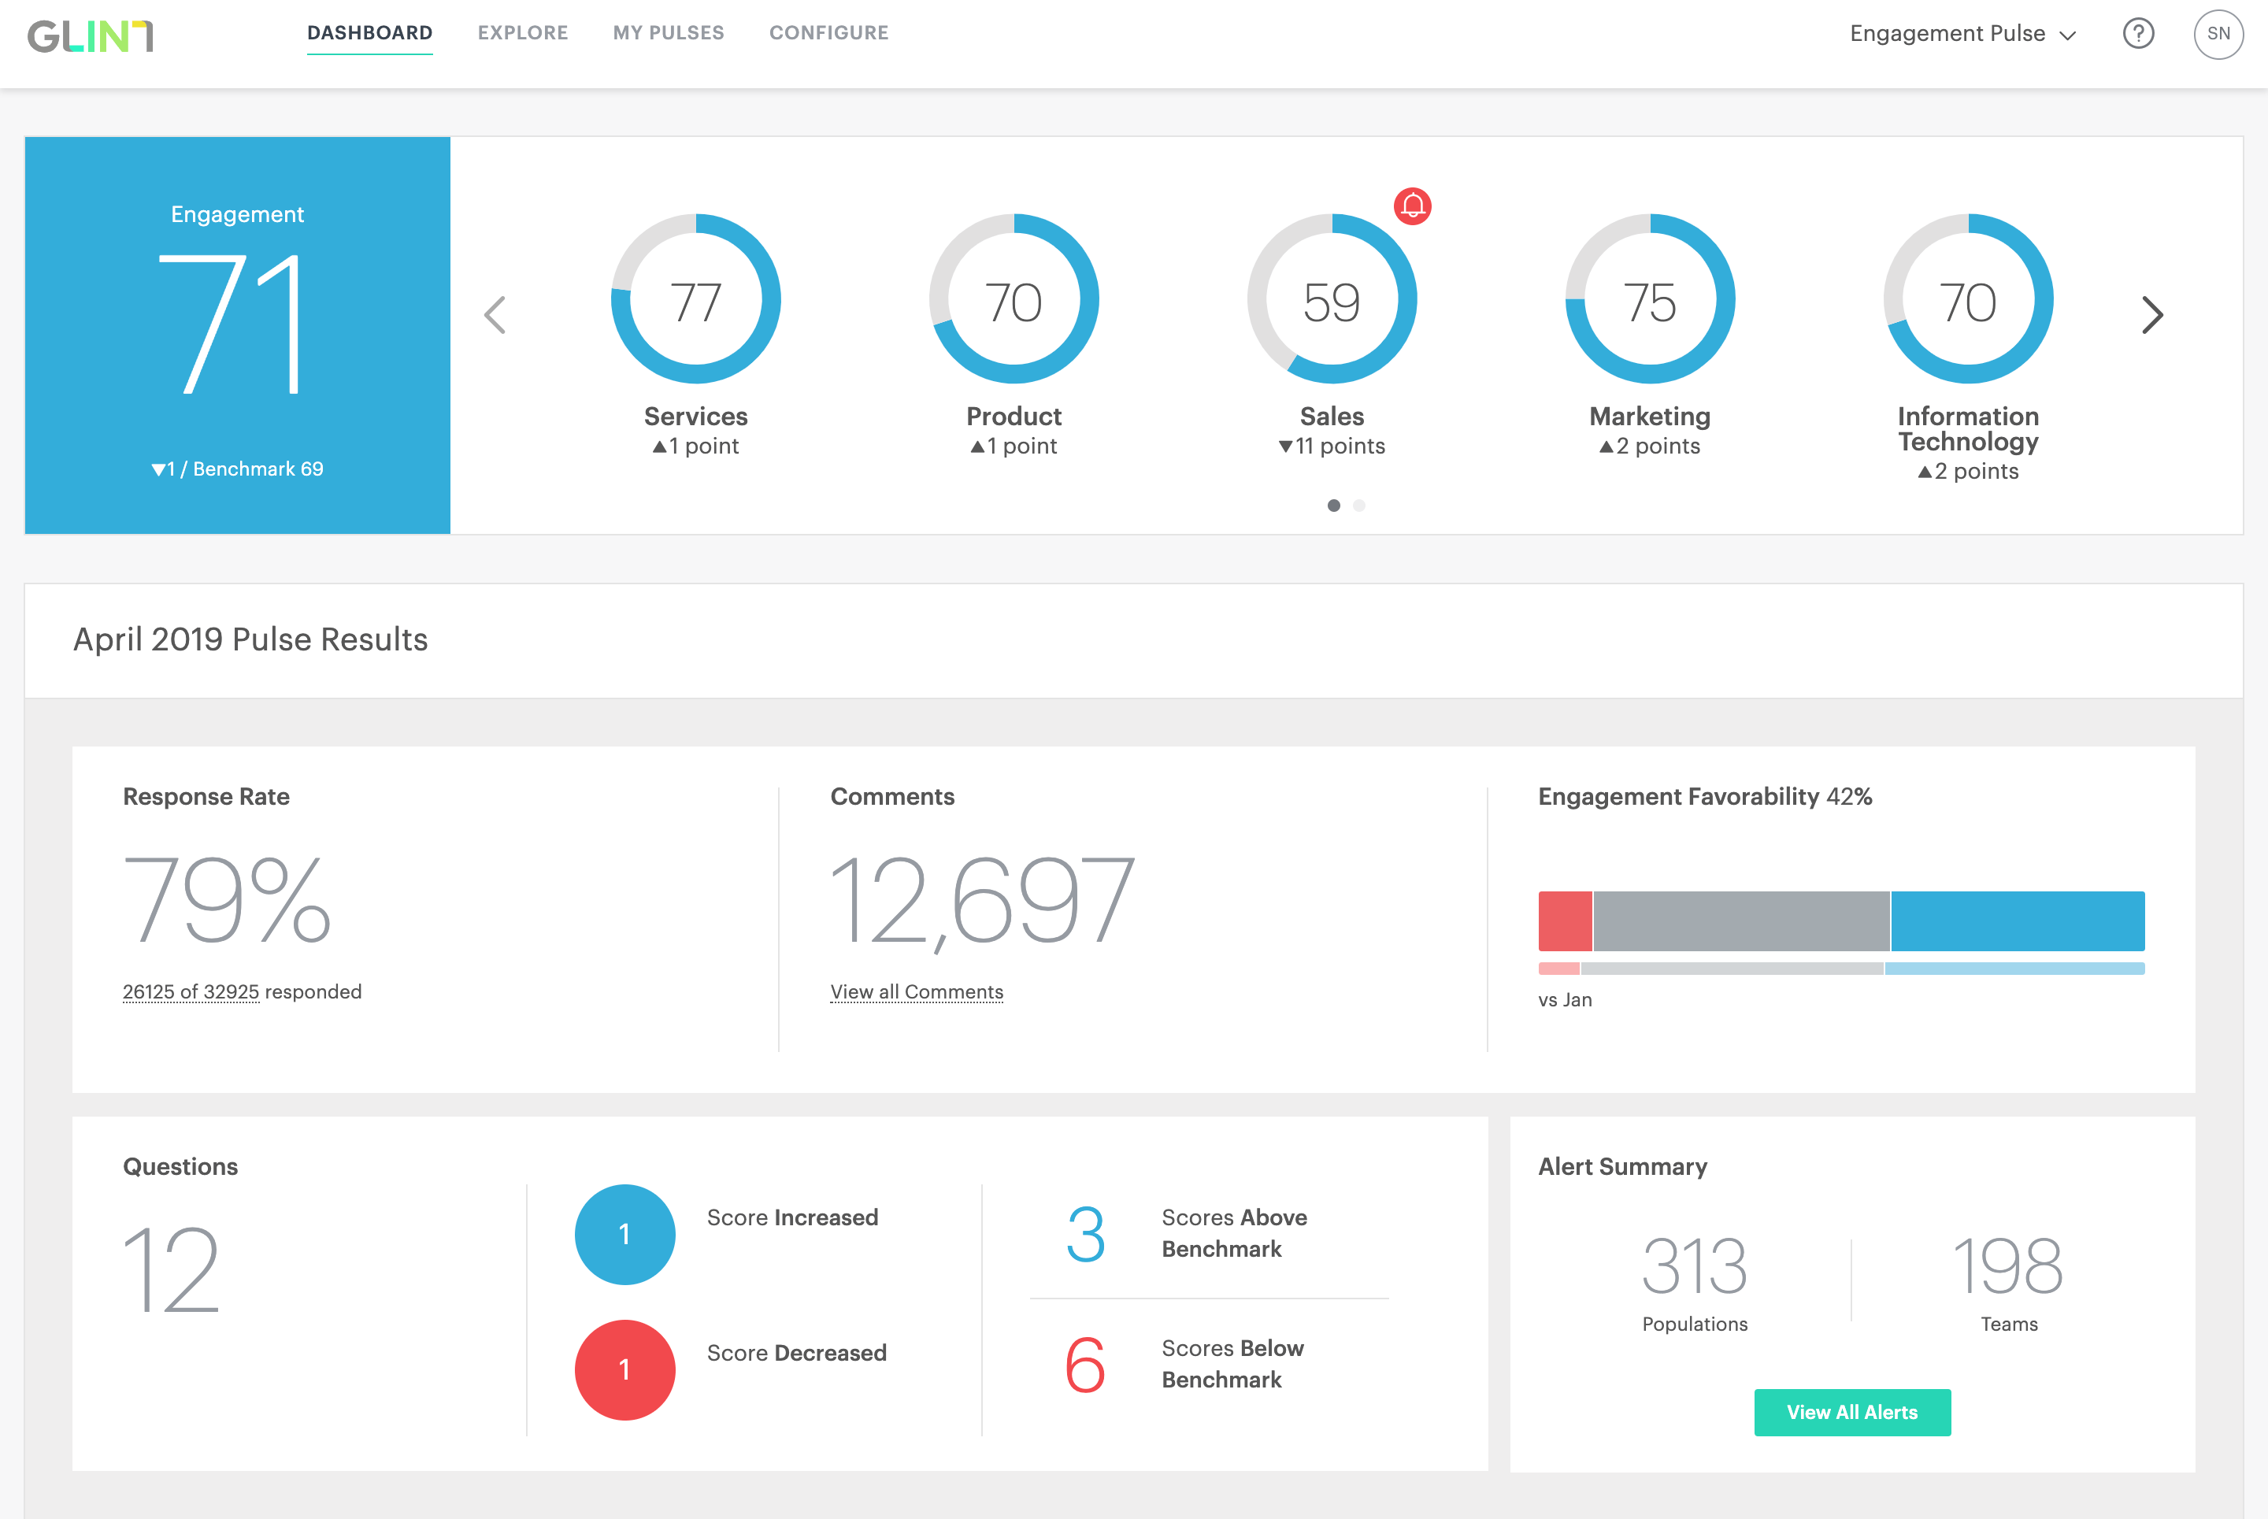
Task: Click the blue Engagement 71 score tile
Action: [x=237, y=335]
